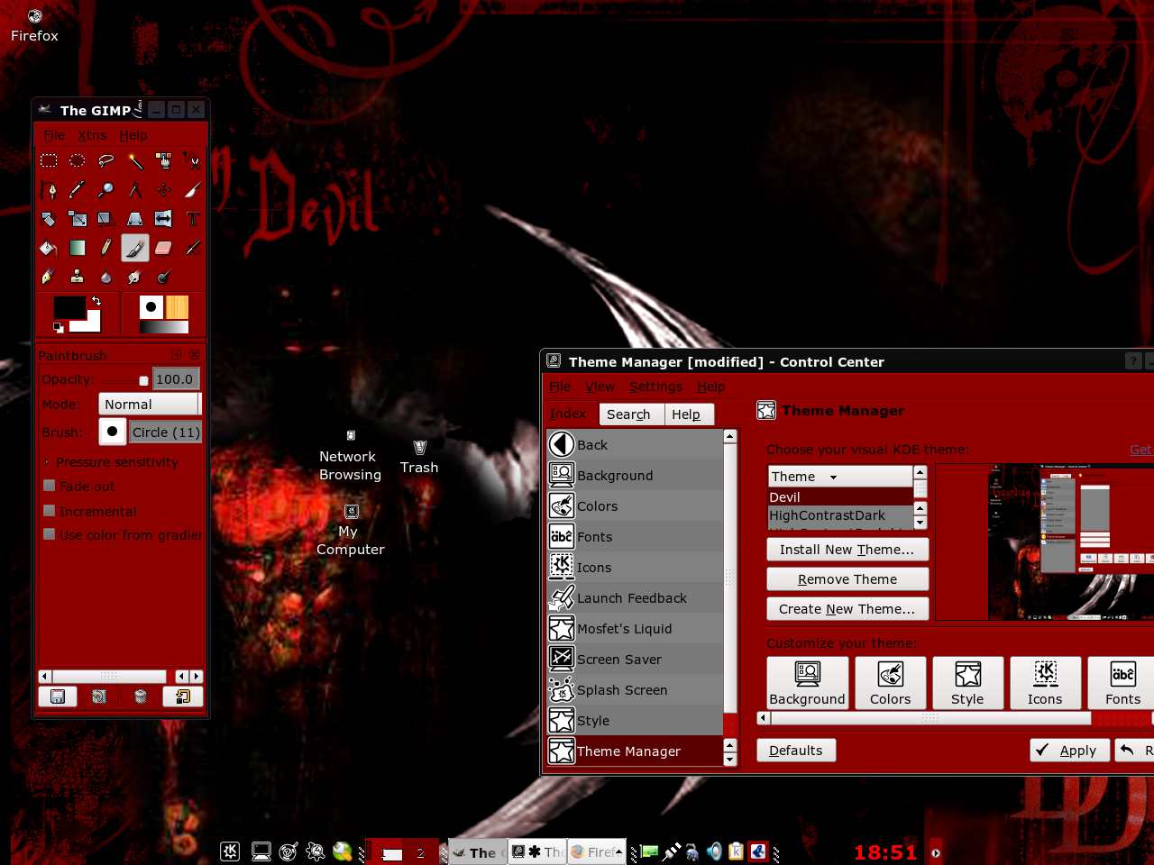Enable the Incremental checkbox
The image size is (1154, 865).
[x=50, y=510]
